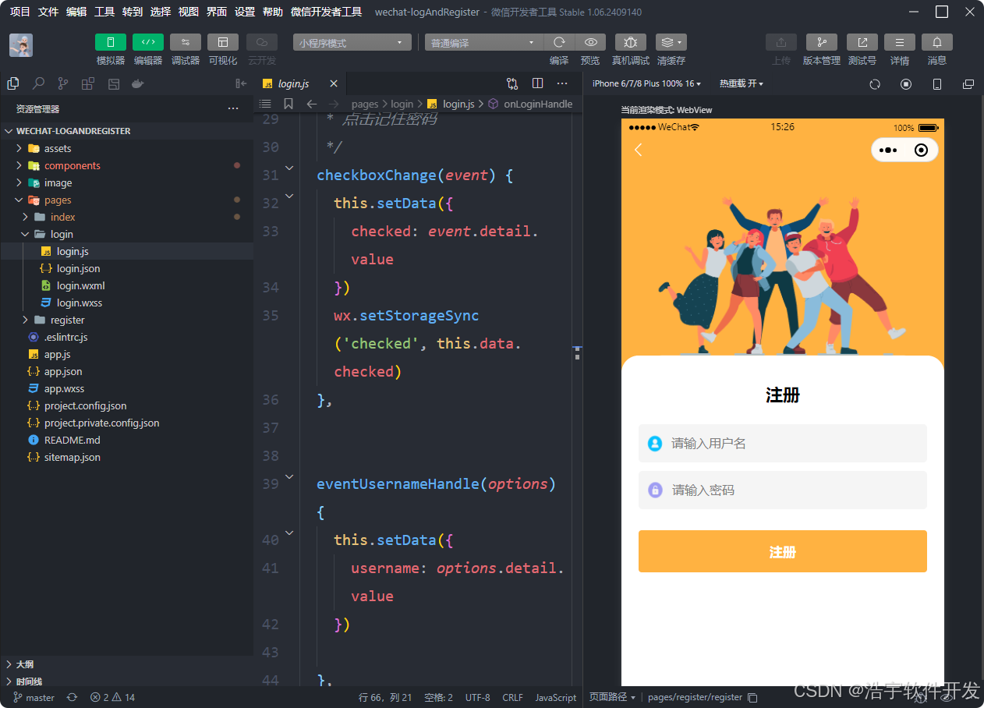
Task: Open iPhone 6/7/8 Plus device dropdown
Action: (646, 83)
